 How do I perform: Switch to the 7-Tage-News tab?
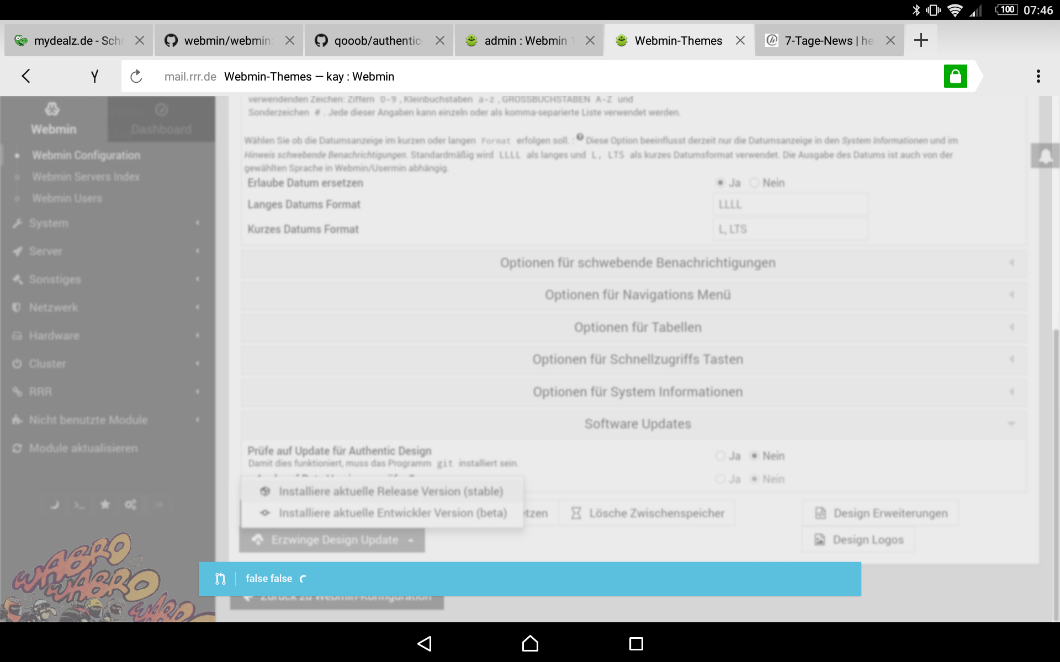tap(823, 40)
